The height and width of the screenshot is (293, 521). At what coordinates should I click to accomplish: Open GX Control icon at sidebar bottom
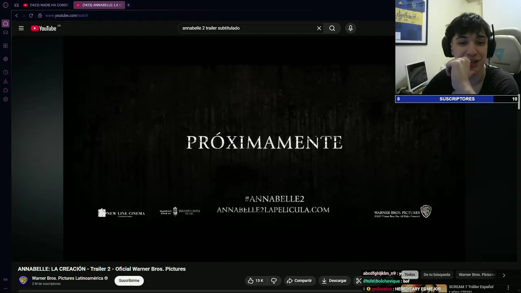point(6,280)
